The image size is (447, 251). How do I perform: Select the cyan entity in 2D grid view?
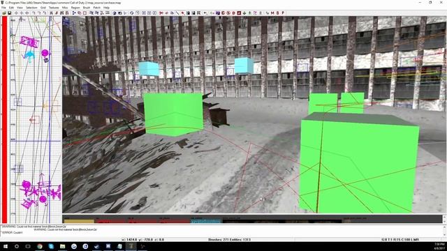[29, 55]
